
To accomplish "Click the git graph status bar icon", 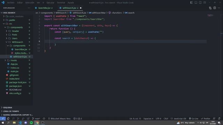I will coord(18,118).
